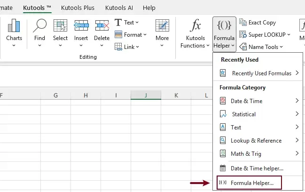Open the Link dropdown chevron
305x192 pixels.
[x=138, y=47]
